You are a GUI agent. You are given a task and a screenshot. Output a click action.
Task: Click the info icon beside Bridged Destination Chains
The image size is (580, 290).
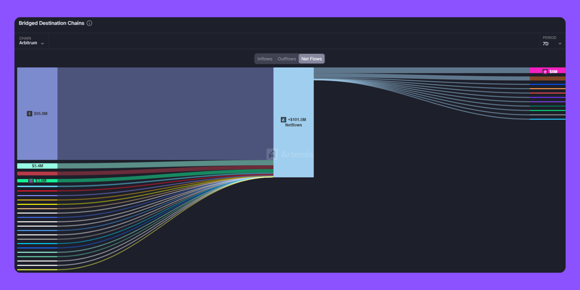click(x=90, y=23)
